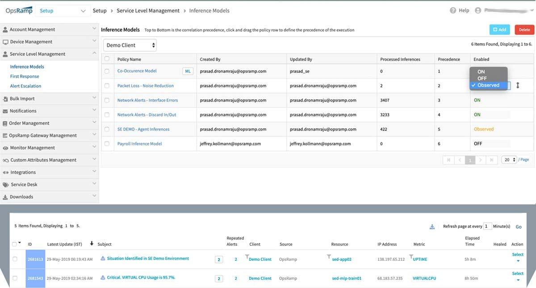Check the Payroll Inference Model checkbox
536x288 pixels.
coord(107,143)
